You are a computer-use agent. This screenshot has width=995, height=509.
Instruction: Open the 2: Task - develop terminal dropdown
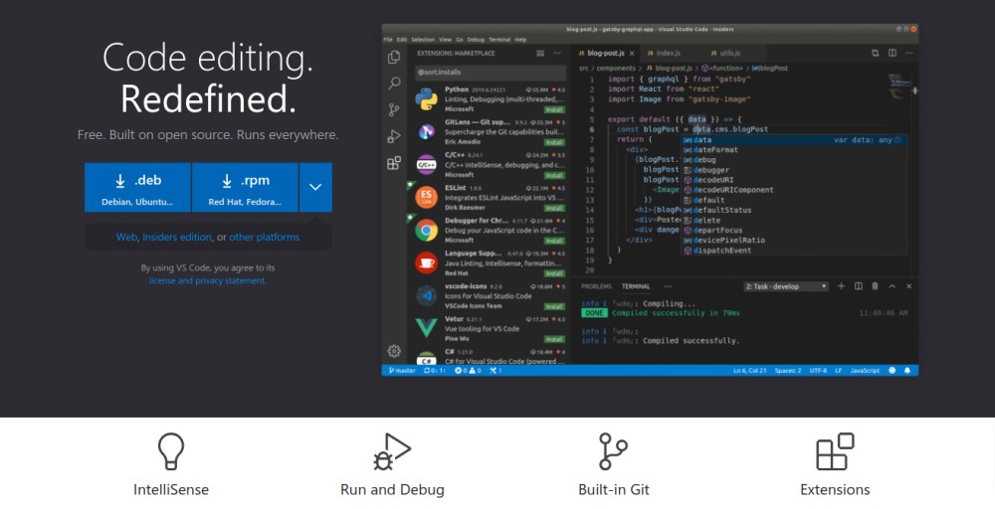[x=786, y=286]
